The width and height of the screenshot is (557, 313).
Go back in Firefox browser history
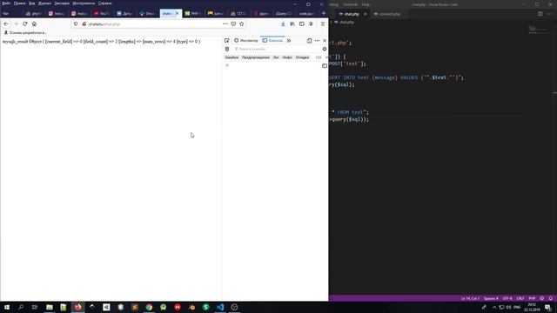click(x=6, y=23)
